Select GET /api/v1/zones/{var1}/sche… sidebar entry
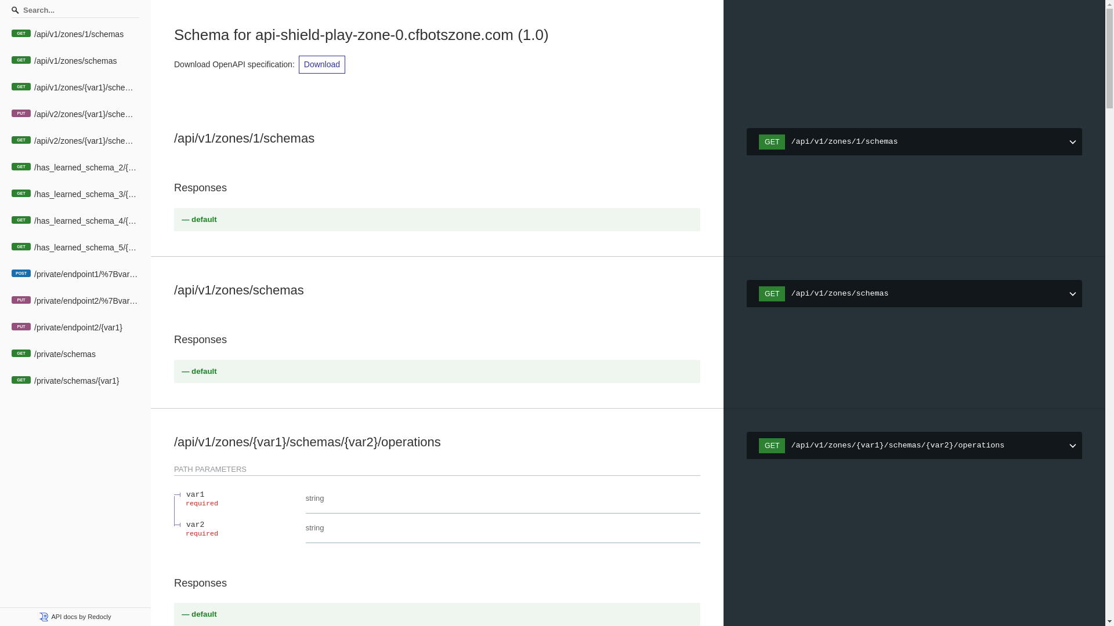1114x626 pixels. tap(75, 88)
